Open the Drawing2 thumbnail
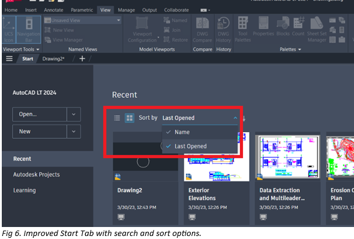 tap(145, 157)
